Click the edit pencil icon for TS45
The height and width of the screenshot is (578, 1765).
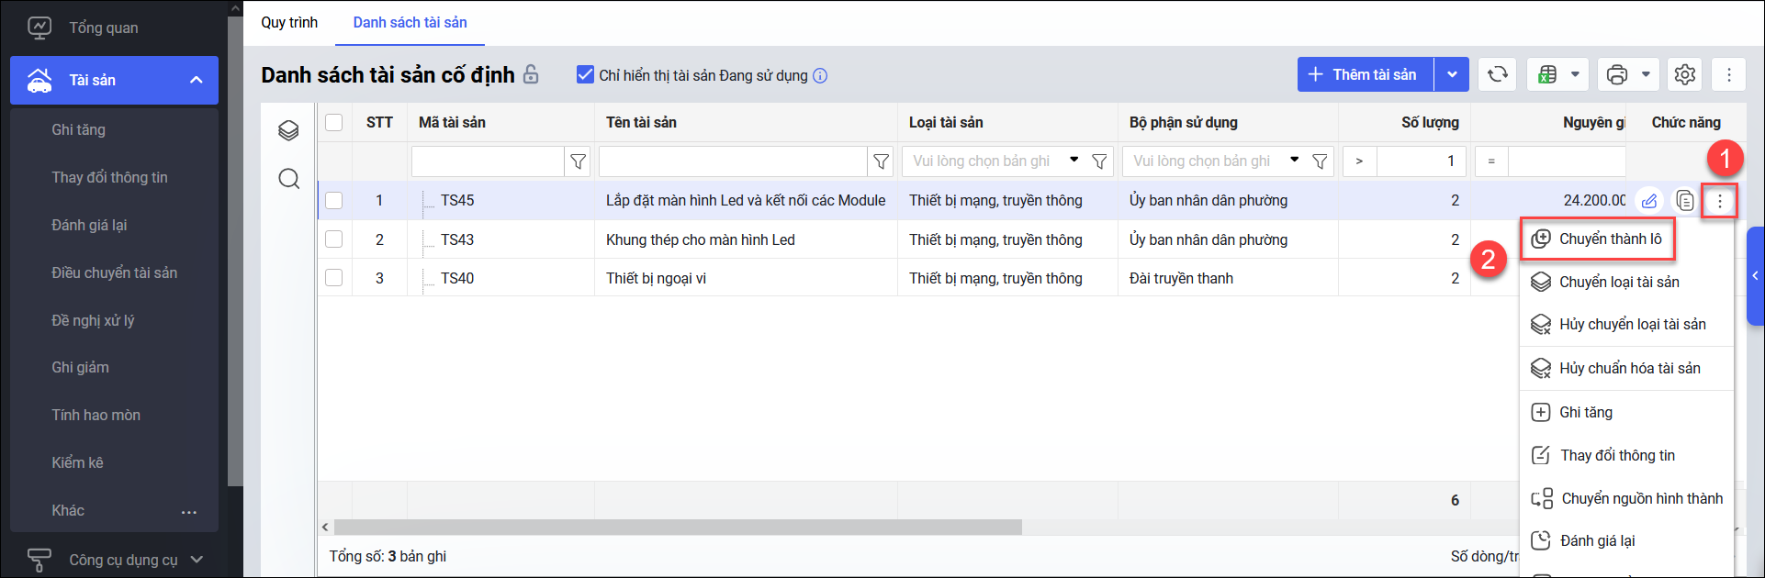[x=1649, y=200]
